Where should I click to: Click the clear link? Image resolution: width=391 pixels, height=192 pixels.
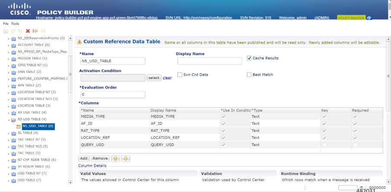(167, 78)
